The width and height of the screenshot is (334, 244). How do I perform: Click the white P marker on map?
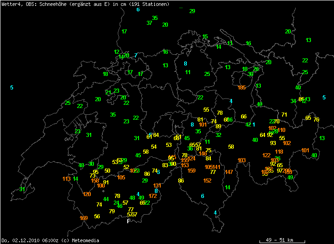[128, 221]
